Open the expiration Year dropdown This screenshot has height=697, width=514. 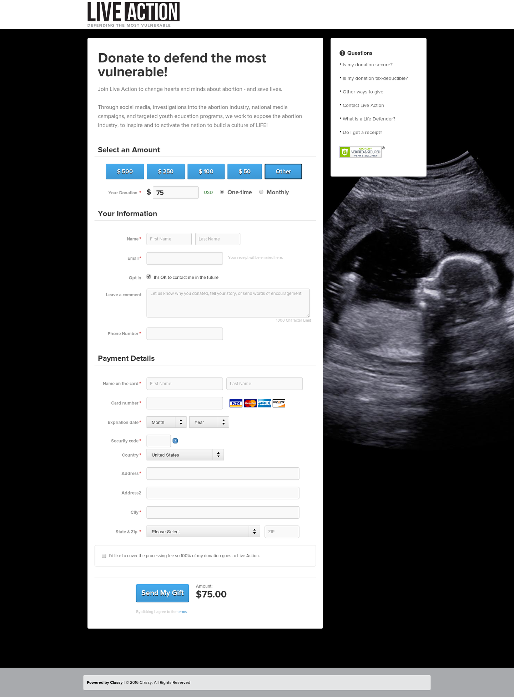tap(209, 422)
